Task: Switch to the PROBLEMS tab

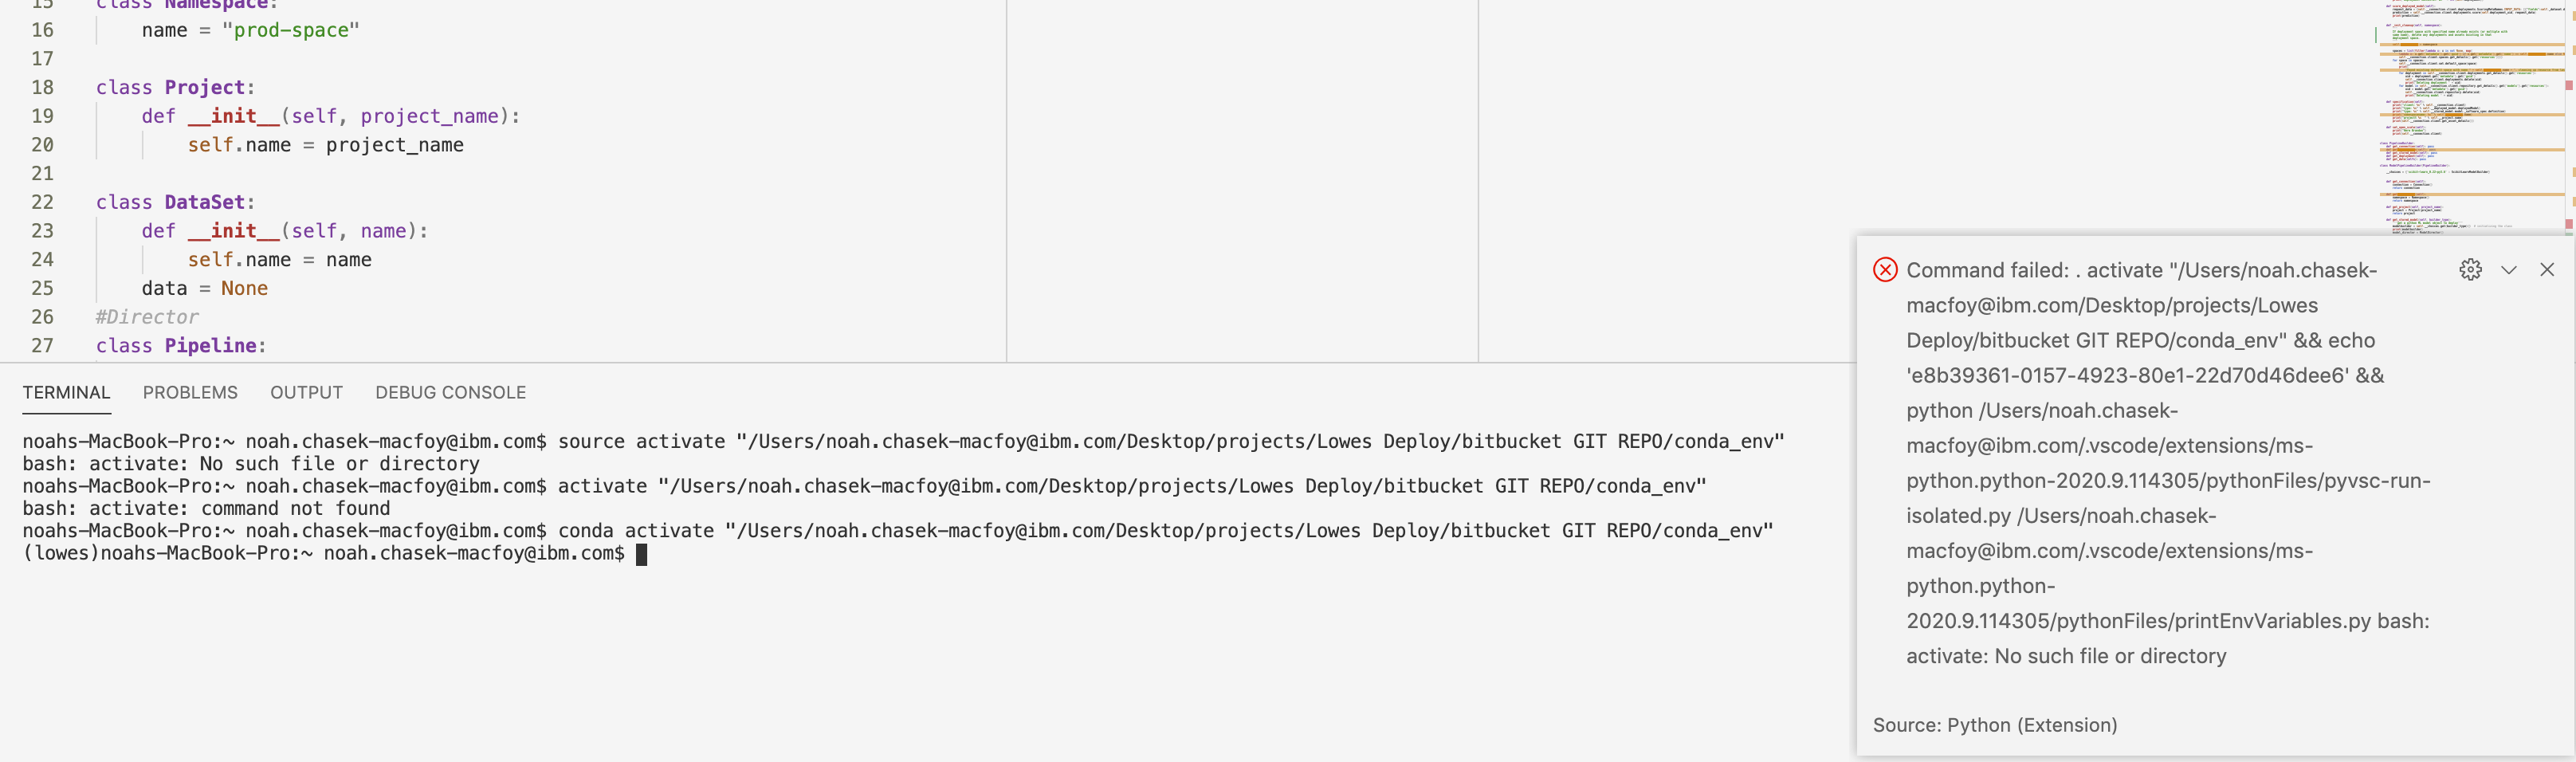Action: tap(190, 392)
